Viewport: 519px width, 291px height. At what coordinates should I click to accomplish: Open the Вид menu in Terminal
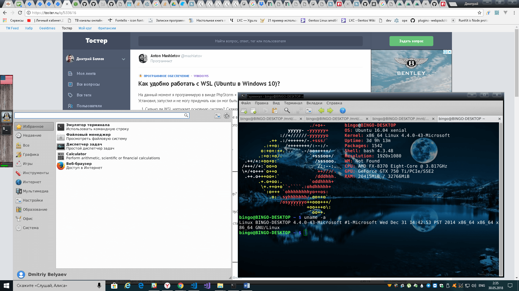(x=276, y=103)
